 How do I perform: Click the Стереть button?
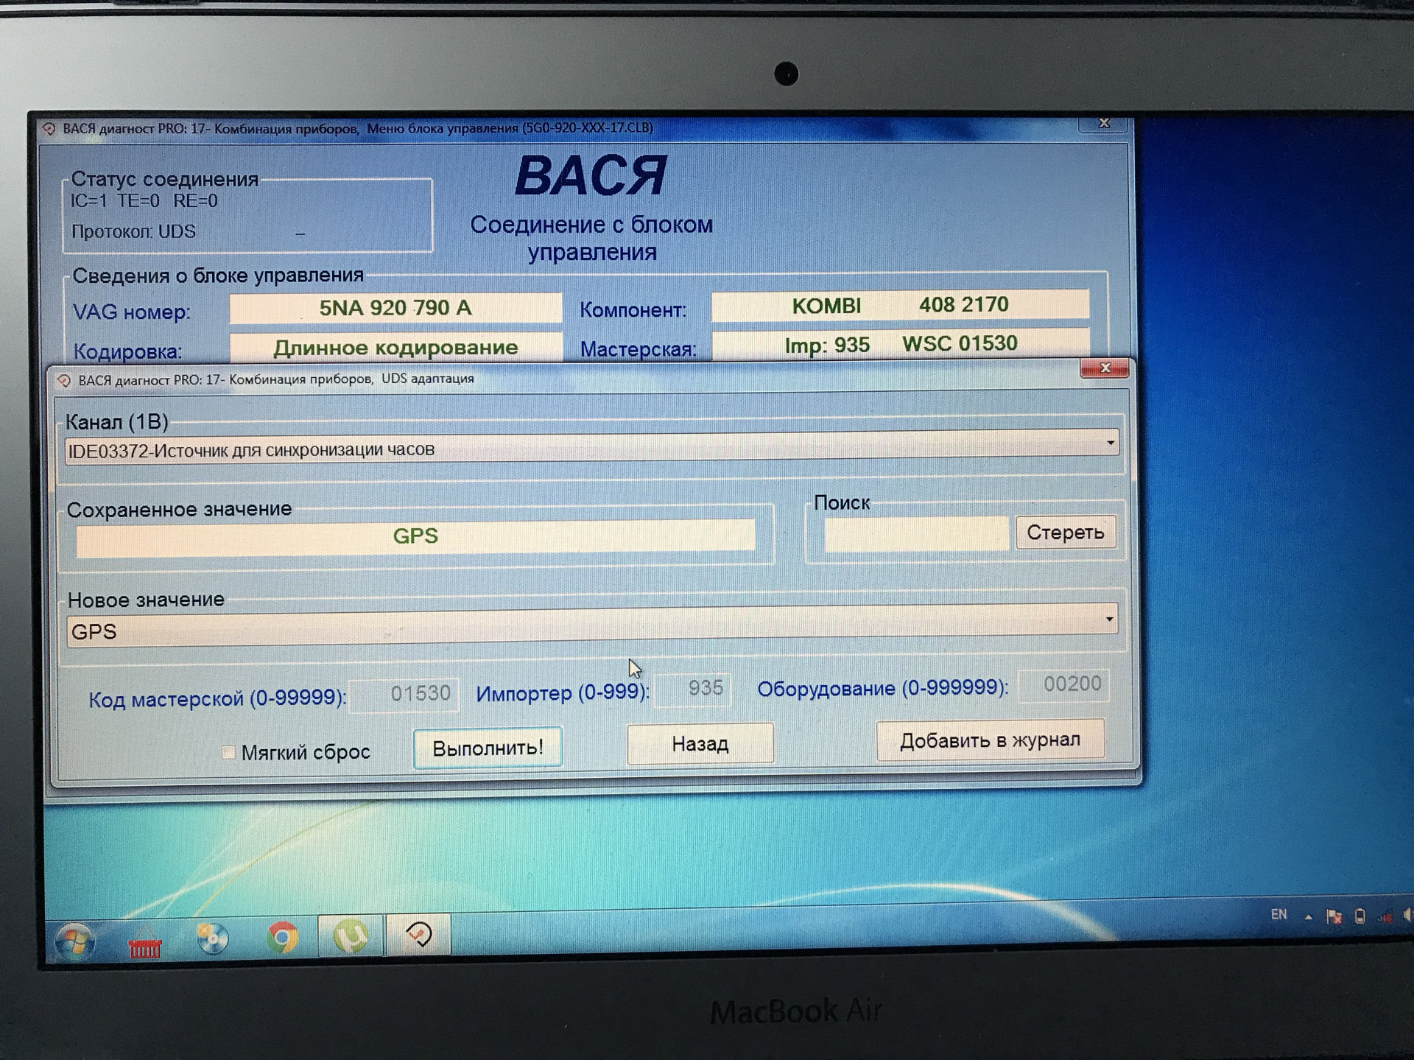[x=1065, y=533]
